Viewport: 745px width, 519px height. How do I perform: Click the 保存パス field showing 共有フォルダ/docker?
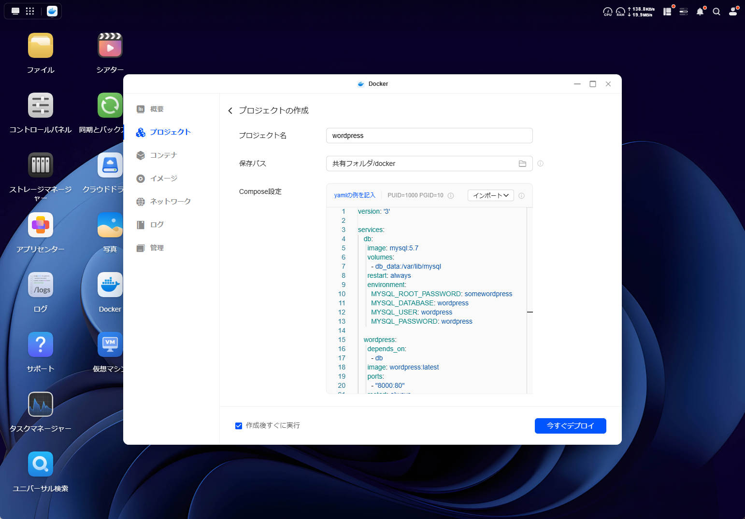[430, 164]
